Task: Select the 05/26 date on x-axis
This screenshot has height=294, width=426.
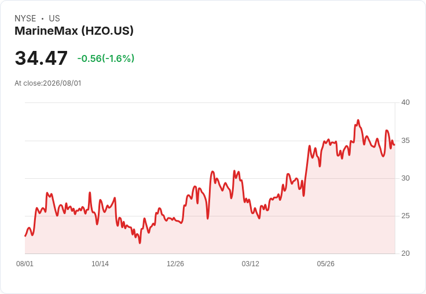Action: point(325,263)
